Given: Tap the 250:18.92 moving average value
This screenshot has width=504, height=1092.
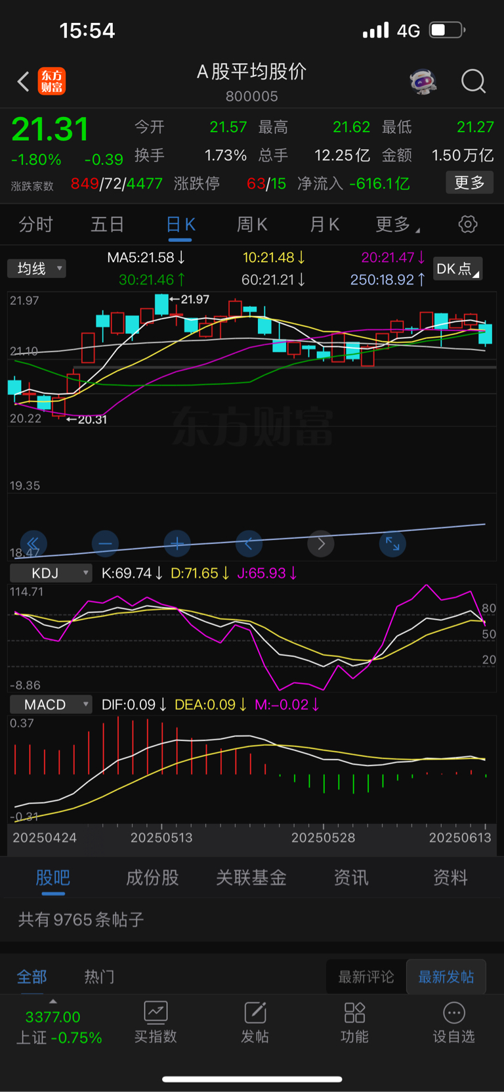Looking at the screenshot, I should (387, 280).
